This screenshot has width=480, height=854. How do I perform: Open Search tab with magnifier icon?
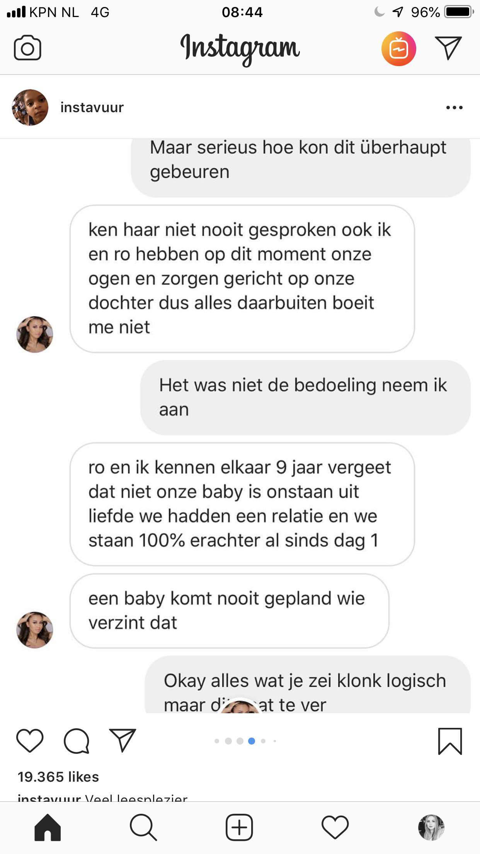(143, 827)
